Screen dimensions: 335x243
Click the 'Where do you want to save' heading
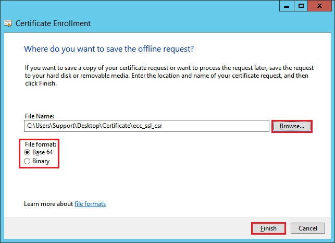[109, 49]
